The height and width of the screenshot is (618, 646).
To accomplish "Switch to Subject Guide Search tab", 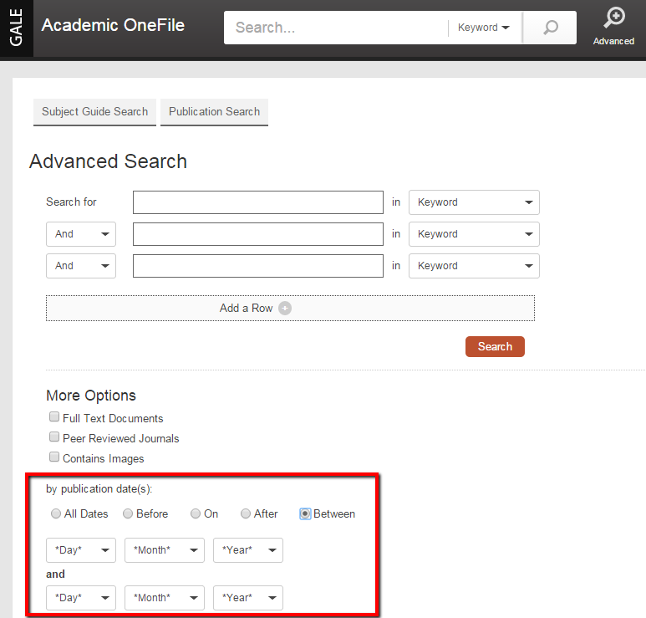I will [94, 112].
